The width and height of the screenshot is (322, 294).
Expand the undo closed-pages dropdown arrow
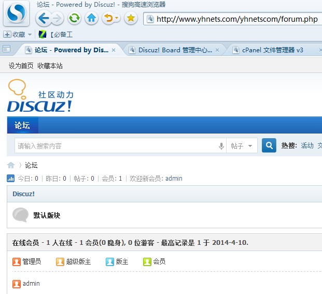click(x=117, y=18)
